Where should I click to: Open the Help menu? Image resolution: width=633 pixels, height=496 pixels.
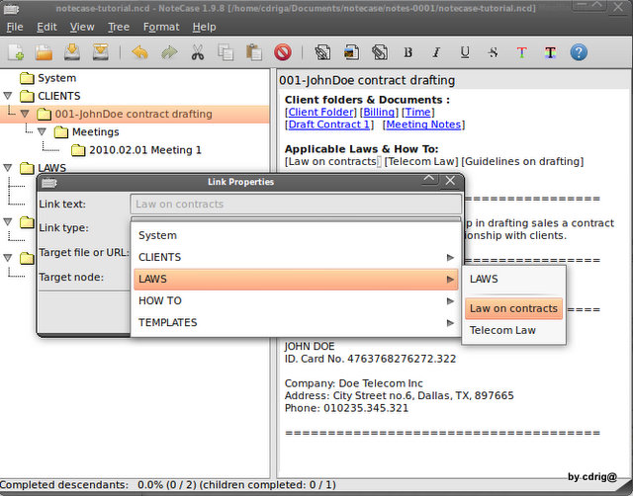(x=204, y=27)
